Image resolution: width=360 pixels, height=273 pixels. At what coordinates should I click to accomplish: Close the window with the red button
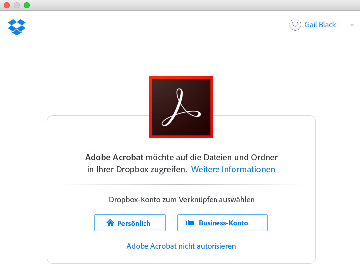7,5
